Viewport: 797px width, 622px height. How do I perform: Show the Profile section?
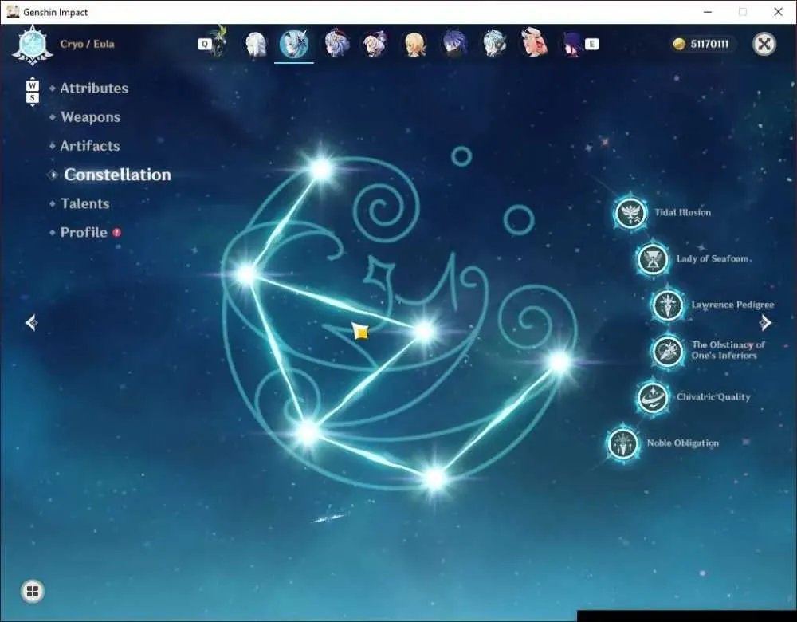pos(84,232)
